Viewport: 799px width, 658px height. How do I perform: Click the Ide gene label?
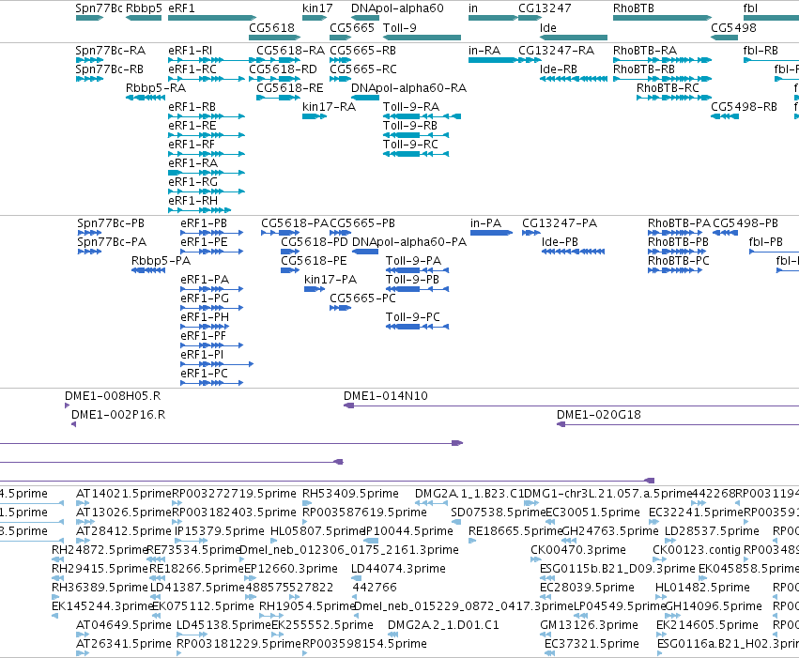pos(547,27)
